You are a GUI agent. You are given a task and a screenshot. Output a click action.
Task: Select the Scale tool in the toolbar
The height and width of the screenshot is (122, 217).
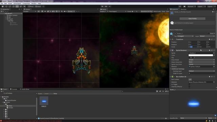(x=14, y=6)
